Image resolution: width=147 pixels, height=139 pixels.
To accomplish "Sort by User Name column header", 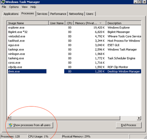I will coord(57,23).
